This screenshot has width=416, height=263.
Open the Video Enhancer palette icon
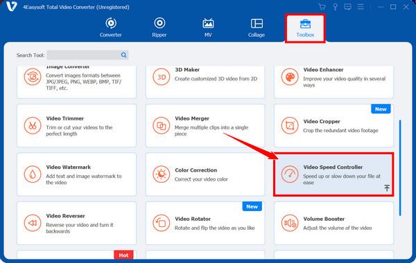(x=290, y=77)
